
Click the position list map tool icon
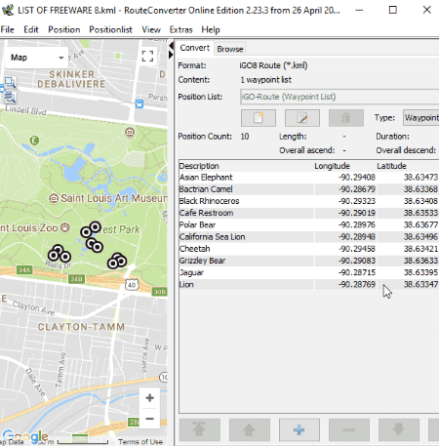pyautogui.click(x=10, y=97)
